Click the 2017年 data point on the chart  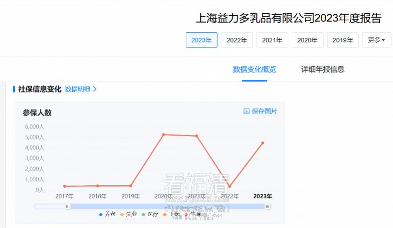[x=64, y=186]
